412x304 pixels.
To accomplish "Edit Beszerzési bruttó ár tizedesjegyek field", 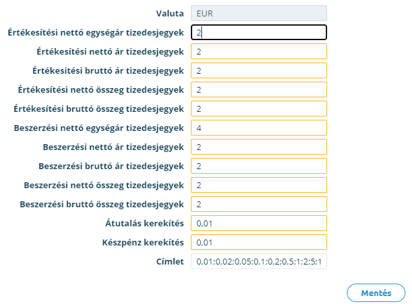I will 259,166.
